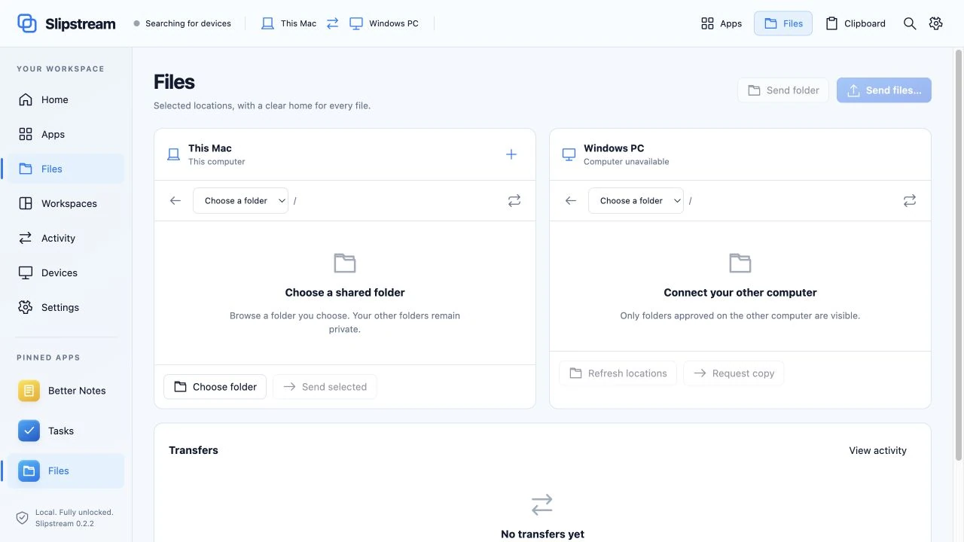Click the Refresh locations button
This screenshot has width=964, height=542.
coord(618,373)
